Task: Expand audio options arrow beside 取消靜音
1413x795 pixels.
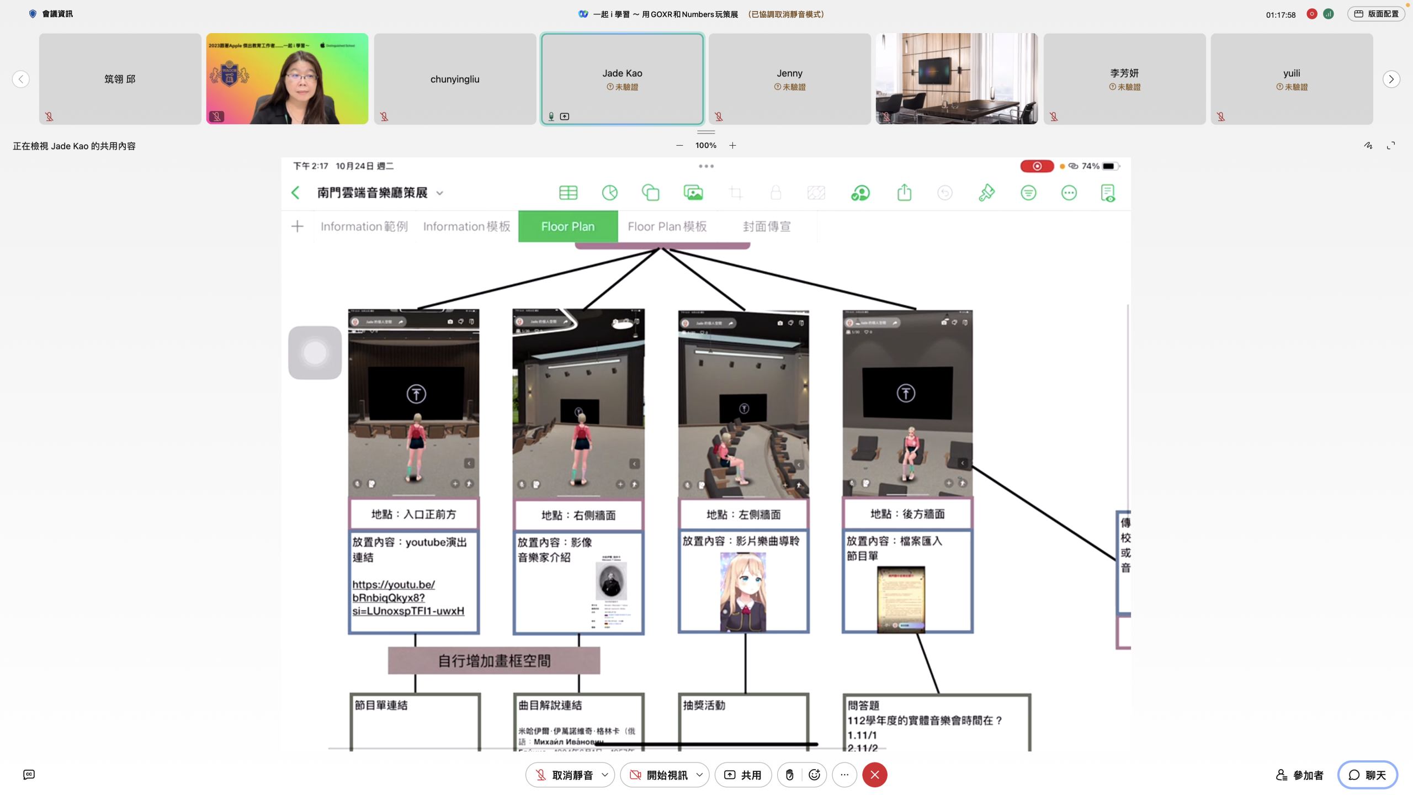Action: pos(605,775)
